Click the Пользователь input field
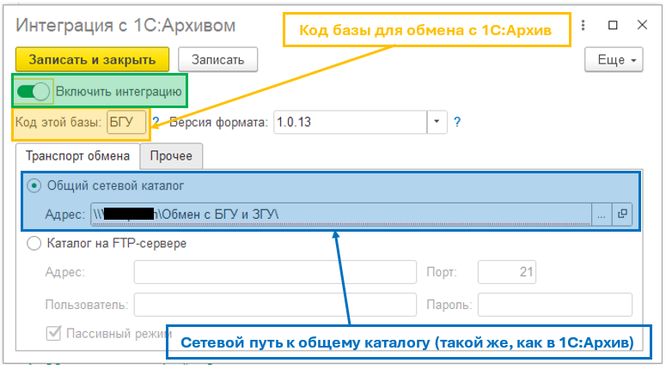The width and height of the screenshot is (666, 369). (x=275, y=305)
